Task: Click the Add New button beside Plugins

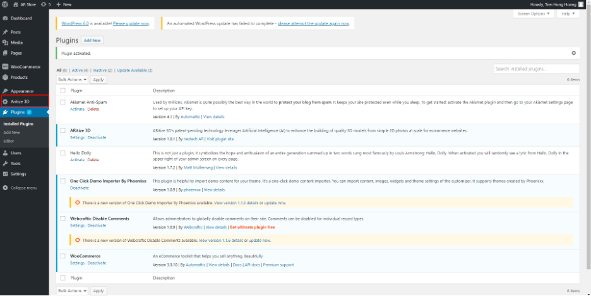Action: click(x=92, y=40)
